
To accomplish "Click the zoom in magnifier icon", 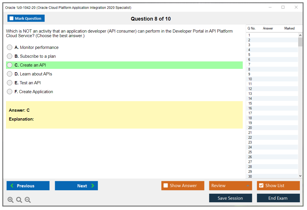I will tap(10, 200).
